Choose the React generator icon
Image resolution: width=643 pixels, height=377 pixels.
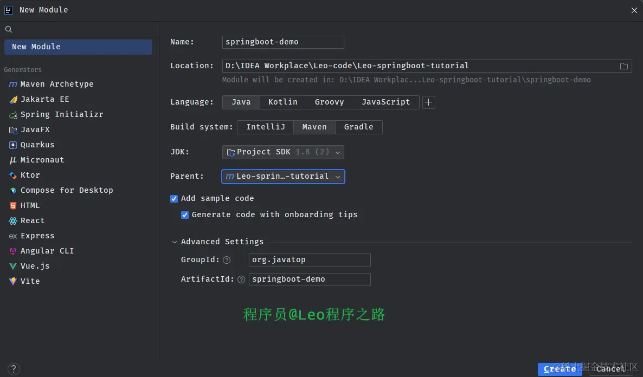13,221
